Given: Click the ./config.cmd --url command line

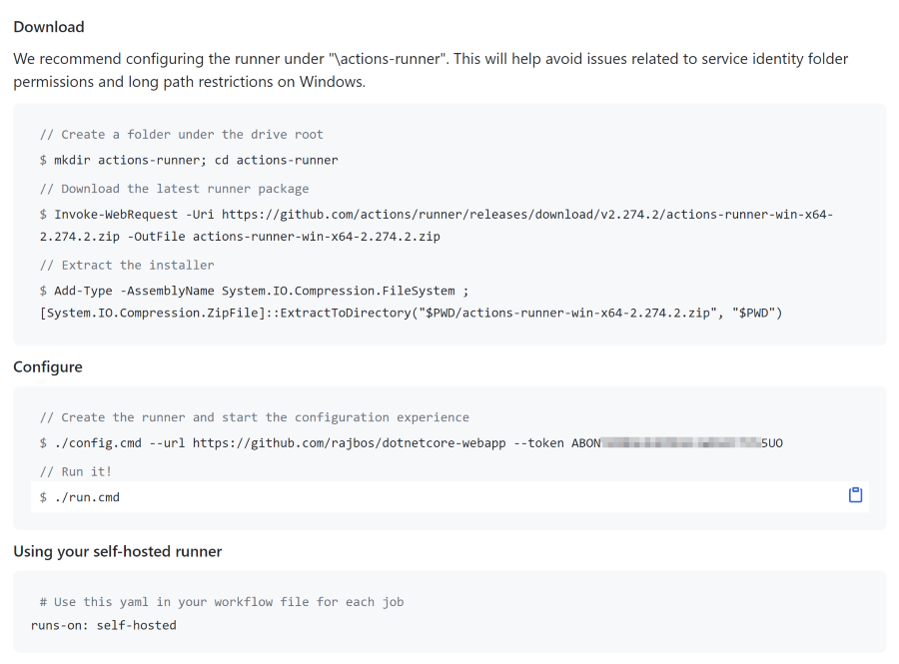Looking at the screenshot, I should coord(412,443).
